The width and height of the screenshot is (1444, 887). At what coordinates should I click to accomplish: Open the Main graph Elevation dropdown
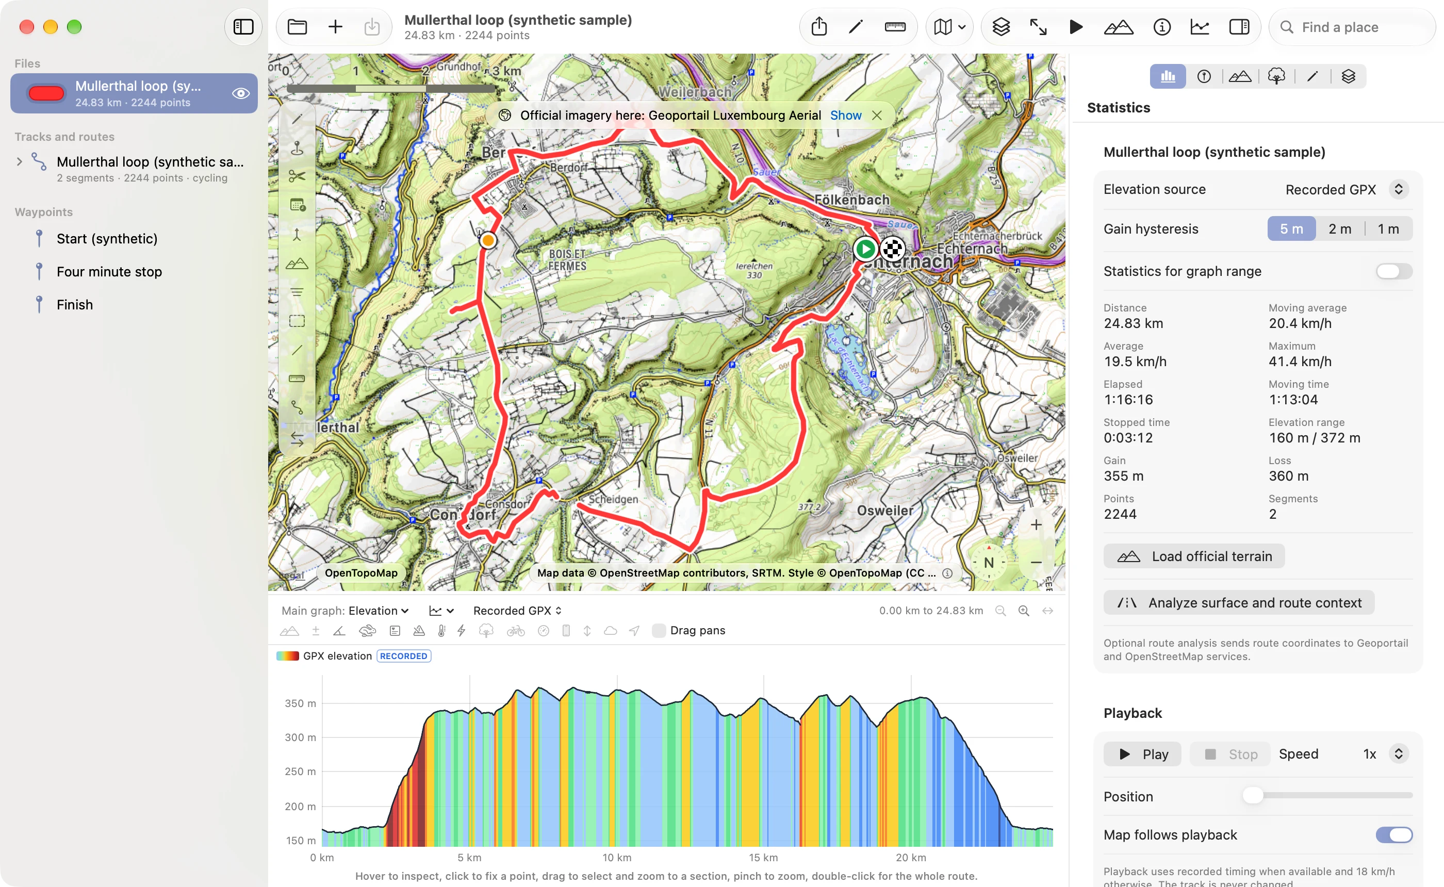[x=379, y=611]
